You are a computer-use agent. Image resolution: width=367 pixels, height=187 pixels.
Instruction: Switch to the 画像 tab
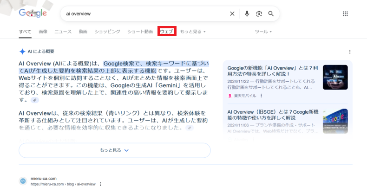(43, 32)
